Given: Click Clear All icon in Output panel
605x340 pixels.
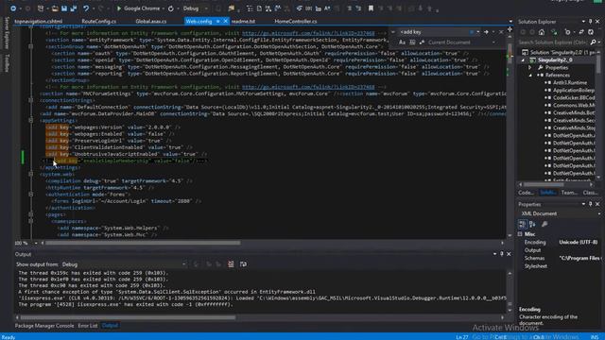Looking at the screenshot, I should (231, 264).
